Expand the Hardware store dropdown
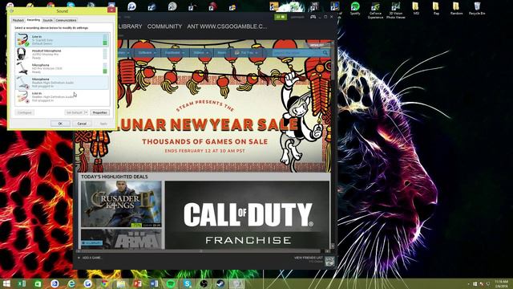The height and width of the screenshot is (289, 513). click(x=174, y=53)
